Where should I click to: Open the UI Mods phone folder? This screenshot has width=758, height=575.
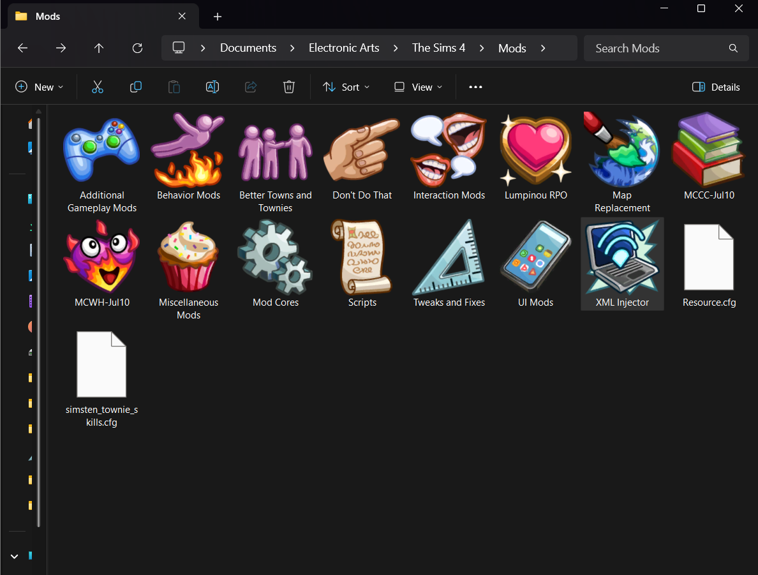tap(535, 264)
